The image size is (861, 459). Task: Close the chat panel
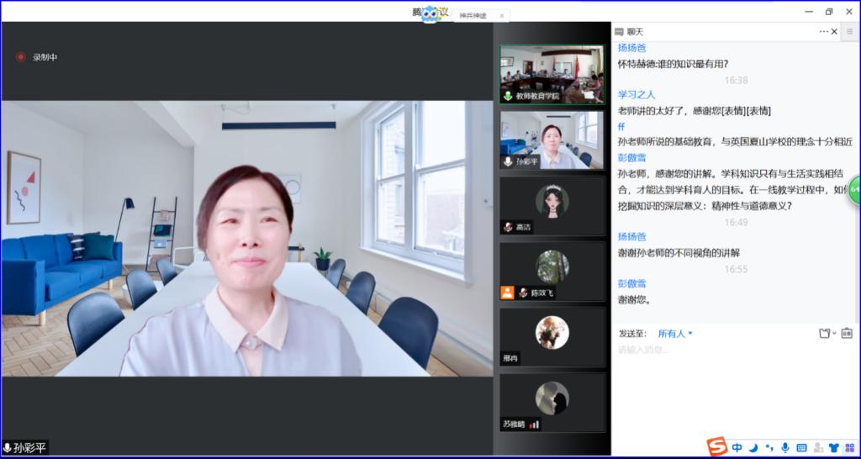(x=834, y=32)
